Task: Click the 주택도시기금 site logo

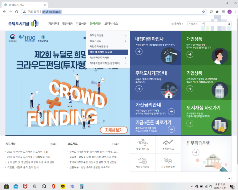Action: (23, 23)
